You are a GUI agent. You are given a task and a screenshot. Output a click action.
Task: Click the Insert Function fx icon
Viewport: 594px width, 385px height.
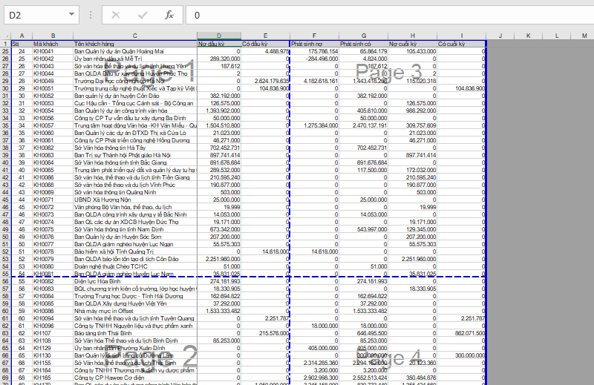[x=169, y=15]
